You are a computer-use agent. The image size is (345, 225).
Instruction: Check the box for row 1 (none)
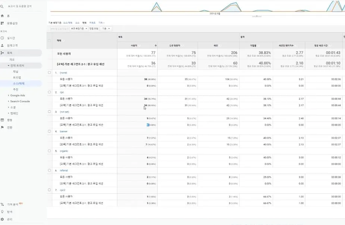[x=49, y=73]
